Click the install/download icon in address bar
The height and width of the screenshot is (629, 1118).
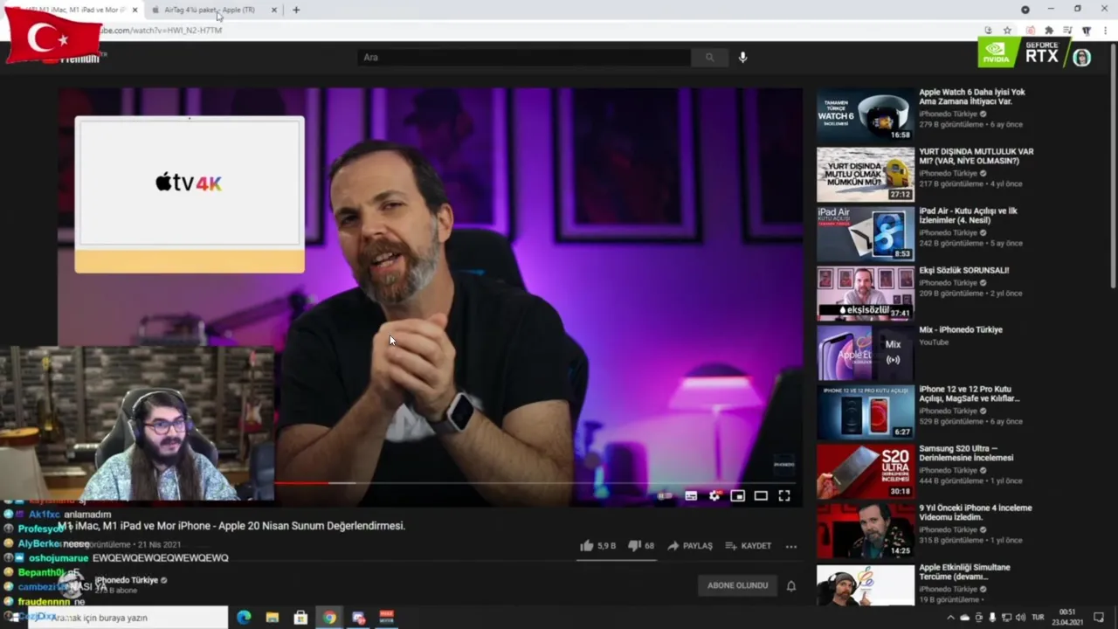[988, 31]
